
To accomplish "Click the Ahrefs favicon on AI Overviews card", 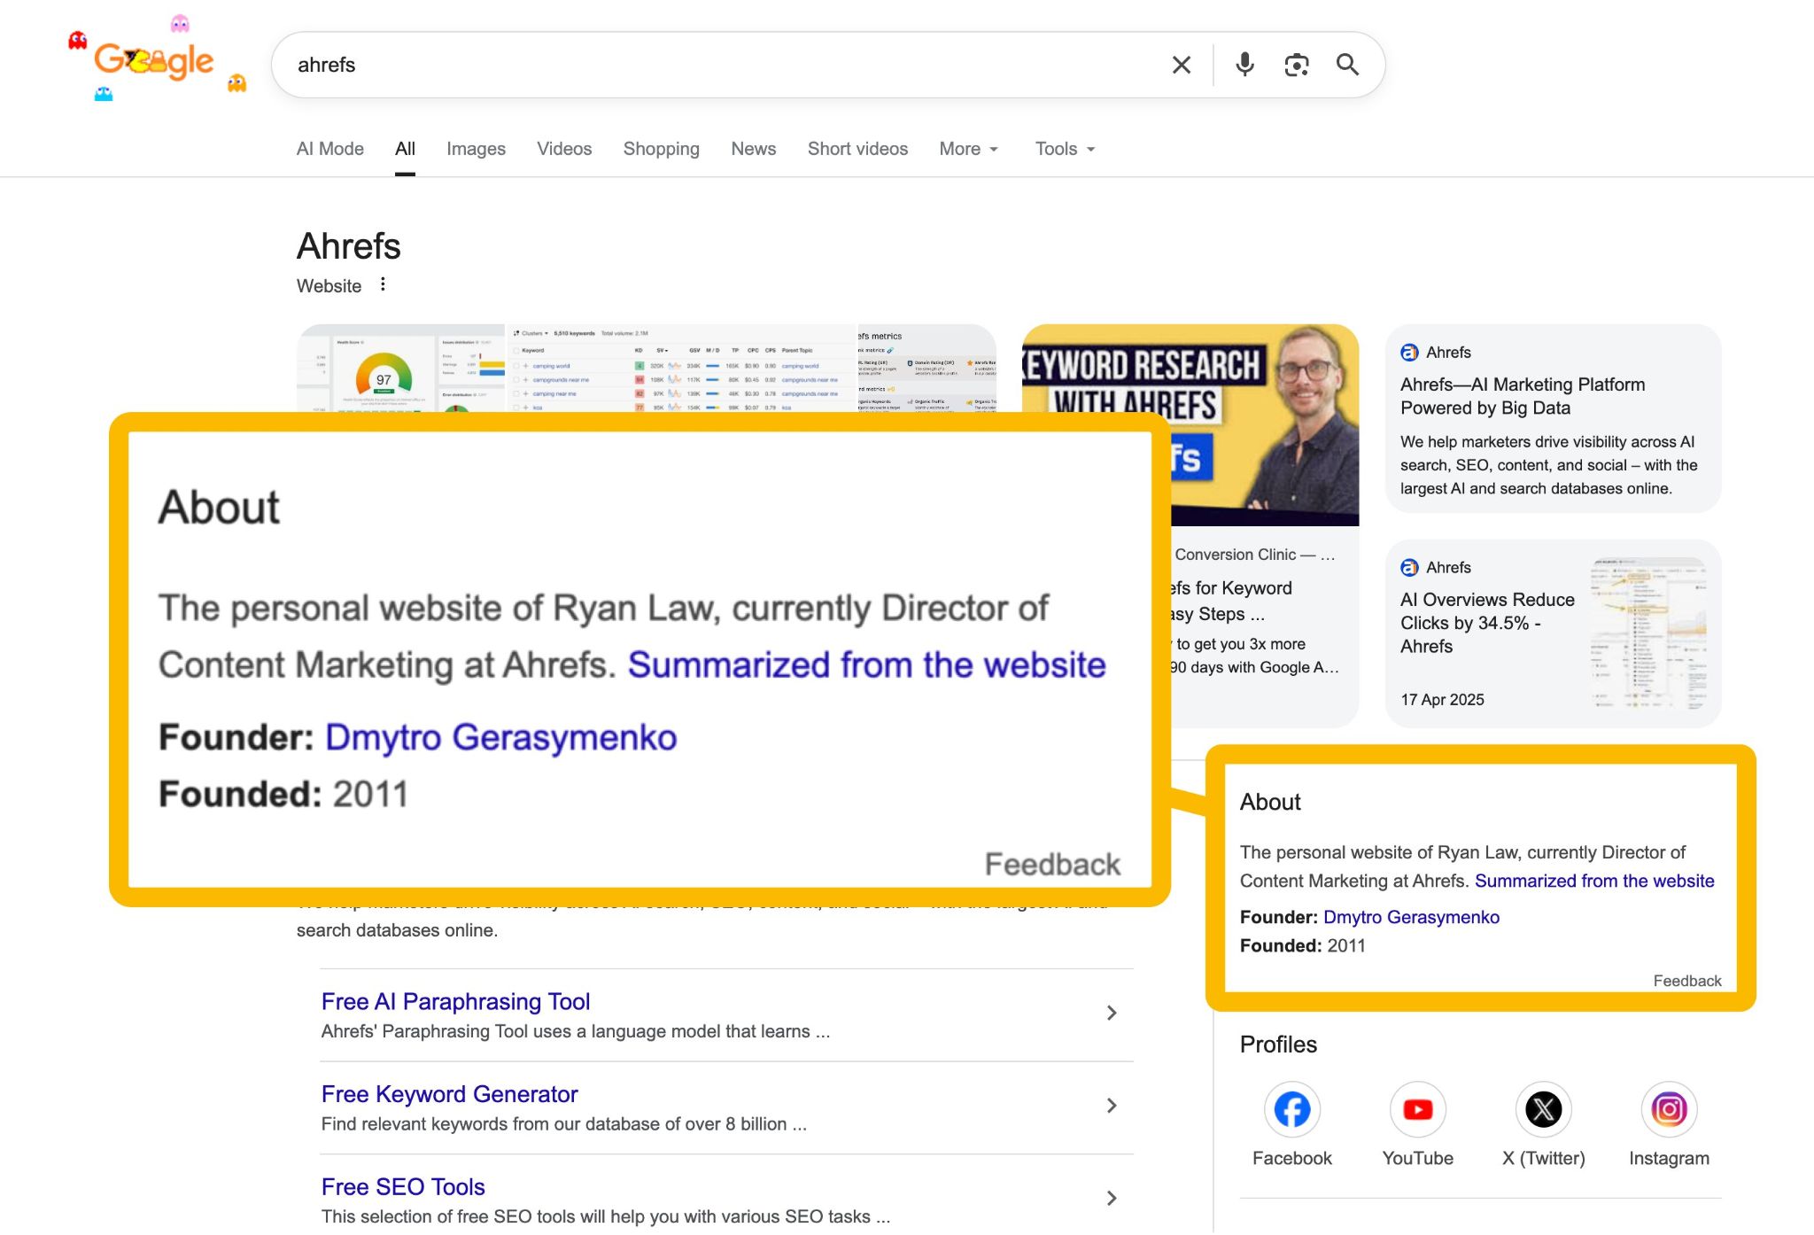I will point(1409,568).
